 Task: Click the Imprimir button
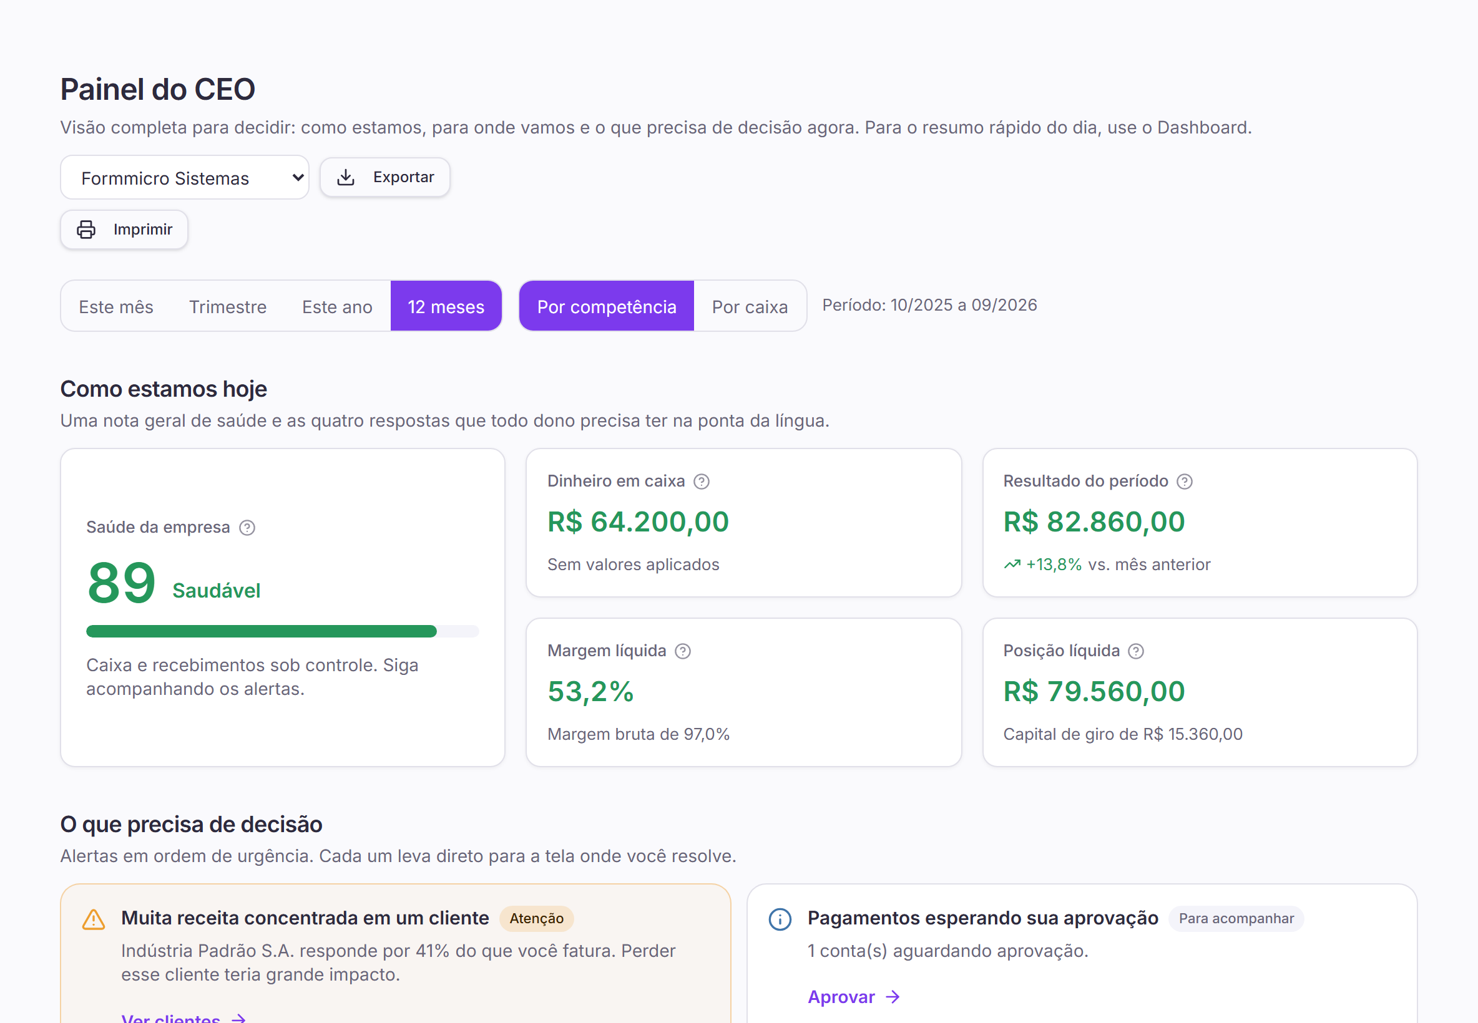coord(124,230)
